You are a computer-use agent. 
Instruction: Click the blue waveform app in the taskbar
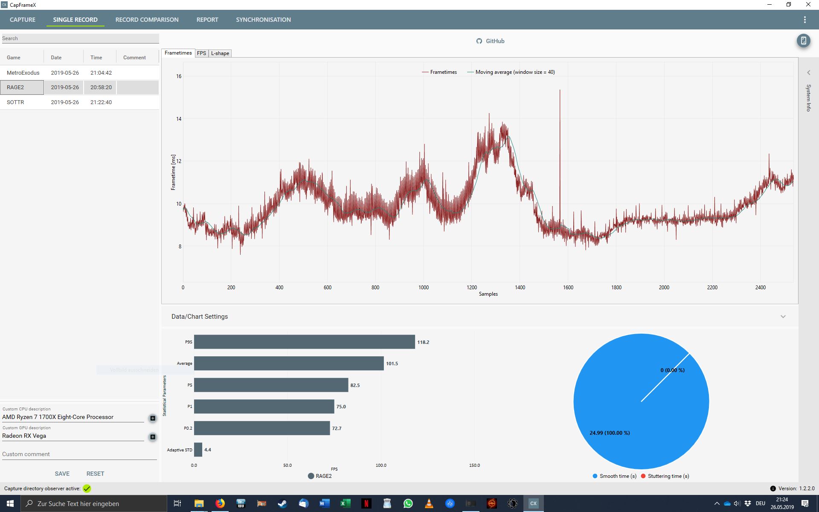(x=450, y=503)
